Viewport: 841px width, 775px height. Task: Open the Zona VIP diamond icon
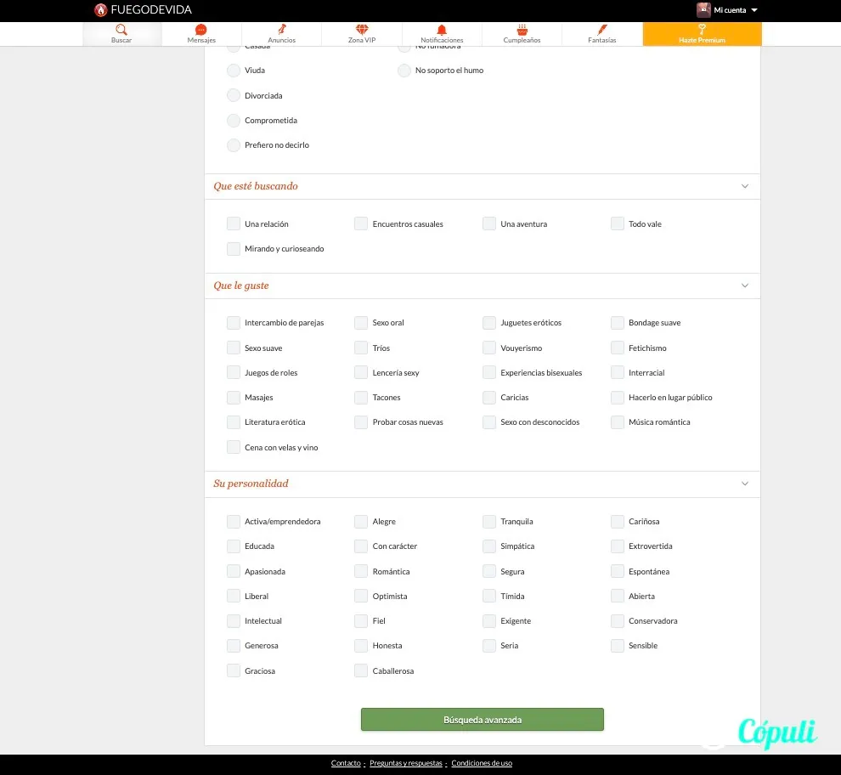(x=362, y=30)
